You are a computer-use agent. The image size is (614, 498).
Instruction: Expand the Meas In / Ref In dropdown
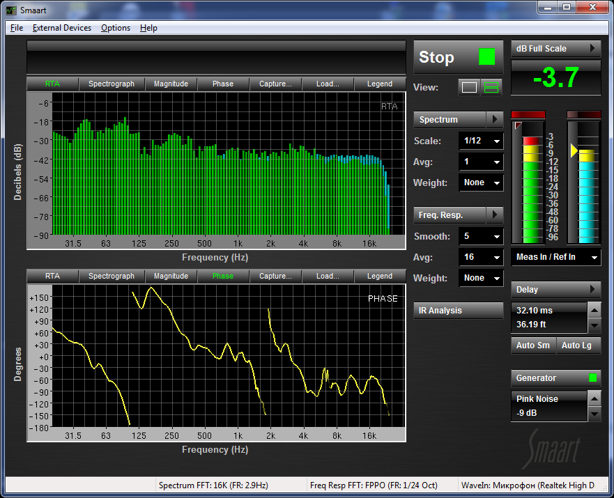click(555, 258)
